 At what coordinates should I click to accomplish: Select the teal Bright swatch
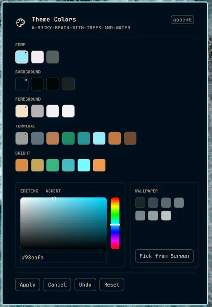68,165
